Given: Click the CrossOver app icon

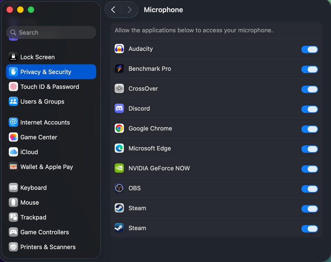Looking at the screenshot, I should click(119, 88).
